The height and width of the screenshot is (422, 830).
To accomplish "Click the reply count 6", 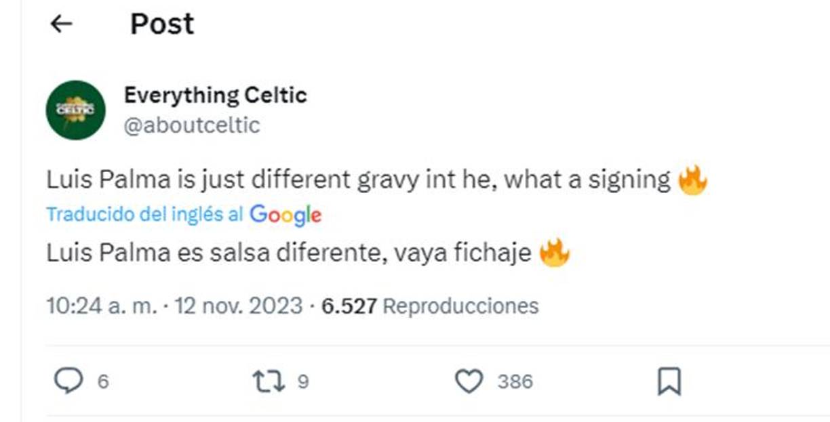I will (102, 382).
